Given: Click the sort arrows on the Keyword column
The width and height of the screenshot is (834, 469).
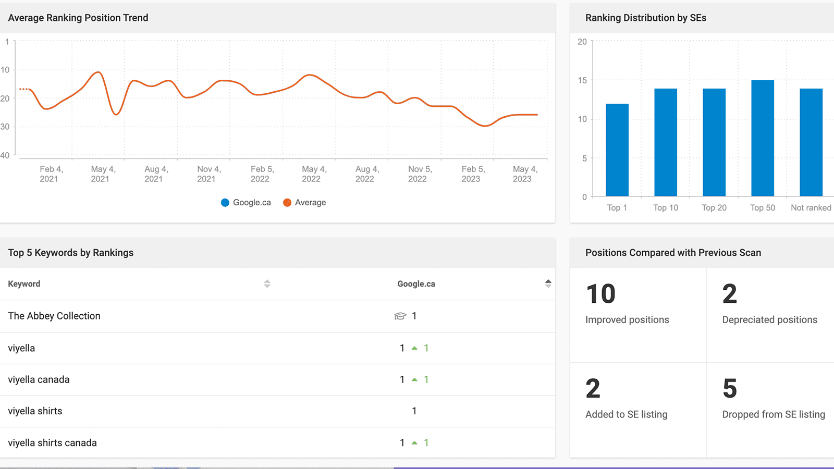Looking at the screenshot, I should click(267, 283).
